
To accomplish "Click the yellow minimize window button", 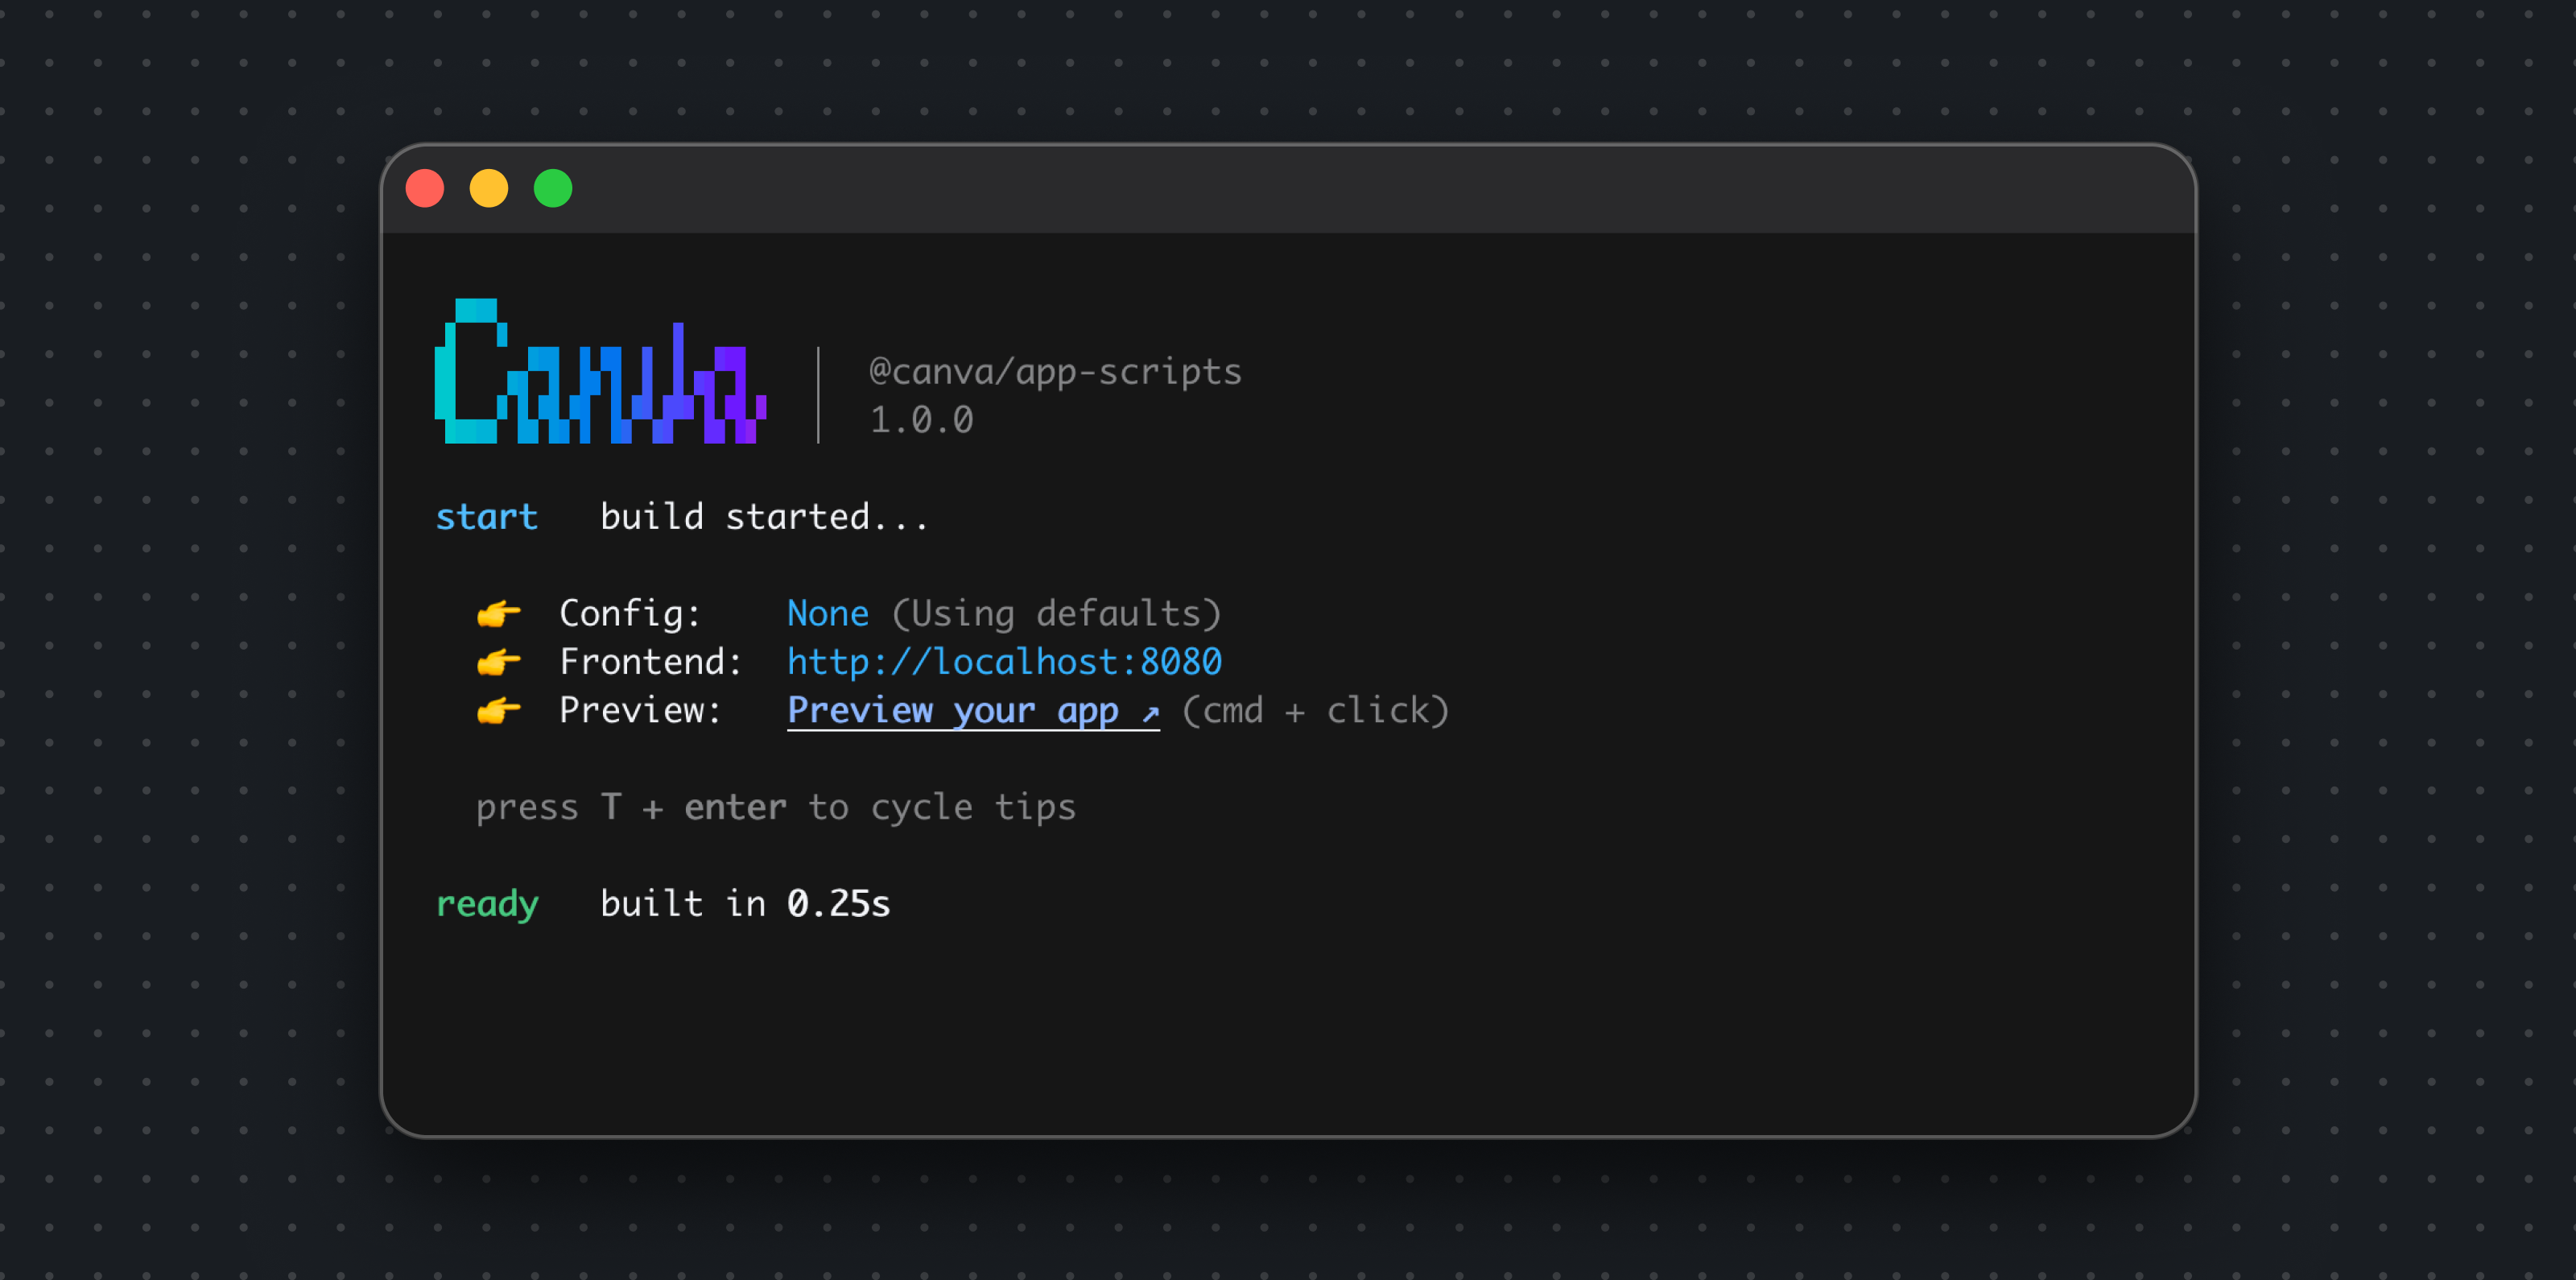I will click(x=489, y=188).
